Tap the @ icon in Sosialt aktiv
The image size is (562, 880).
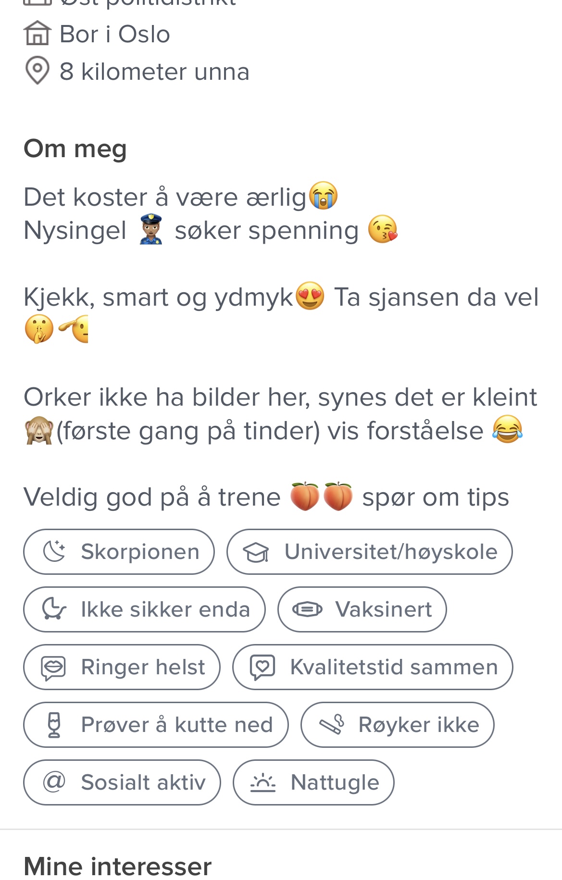pos(54,782)
